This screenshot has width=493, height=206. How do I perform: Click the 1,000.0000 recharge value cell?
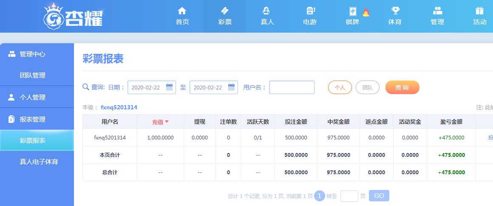click(x=160, y=138)
